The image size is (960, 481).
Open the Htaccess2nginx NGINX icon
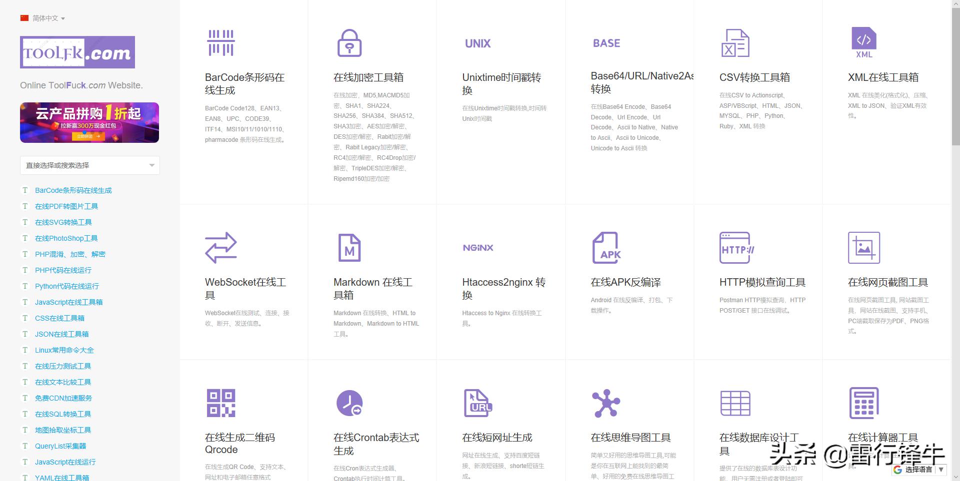click(477, 247)
